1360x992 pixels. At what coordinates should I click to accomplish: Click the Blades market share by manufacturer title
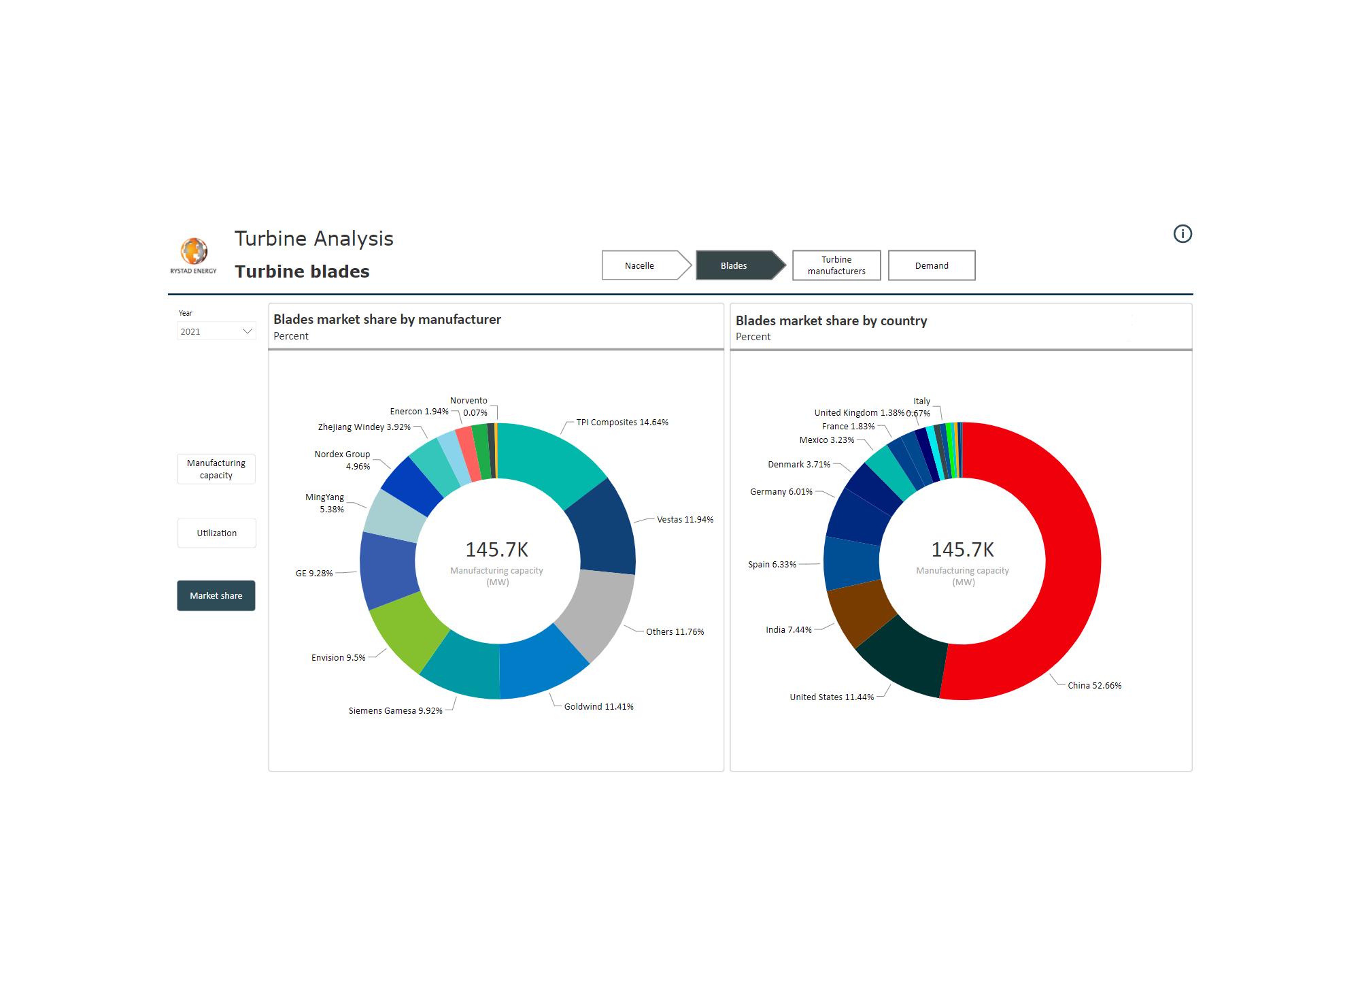tap(387, 319)
